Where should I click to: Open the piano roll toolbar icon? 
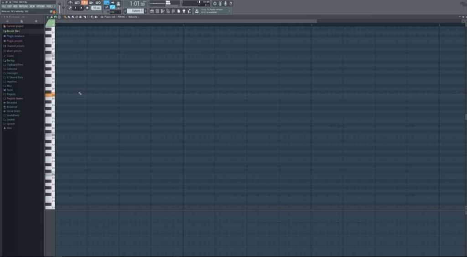coord(162,11)
